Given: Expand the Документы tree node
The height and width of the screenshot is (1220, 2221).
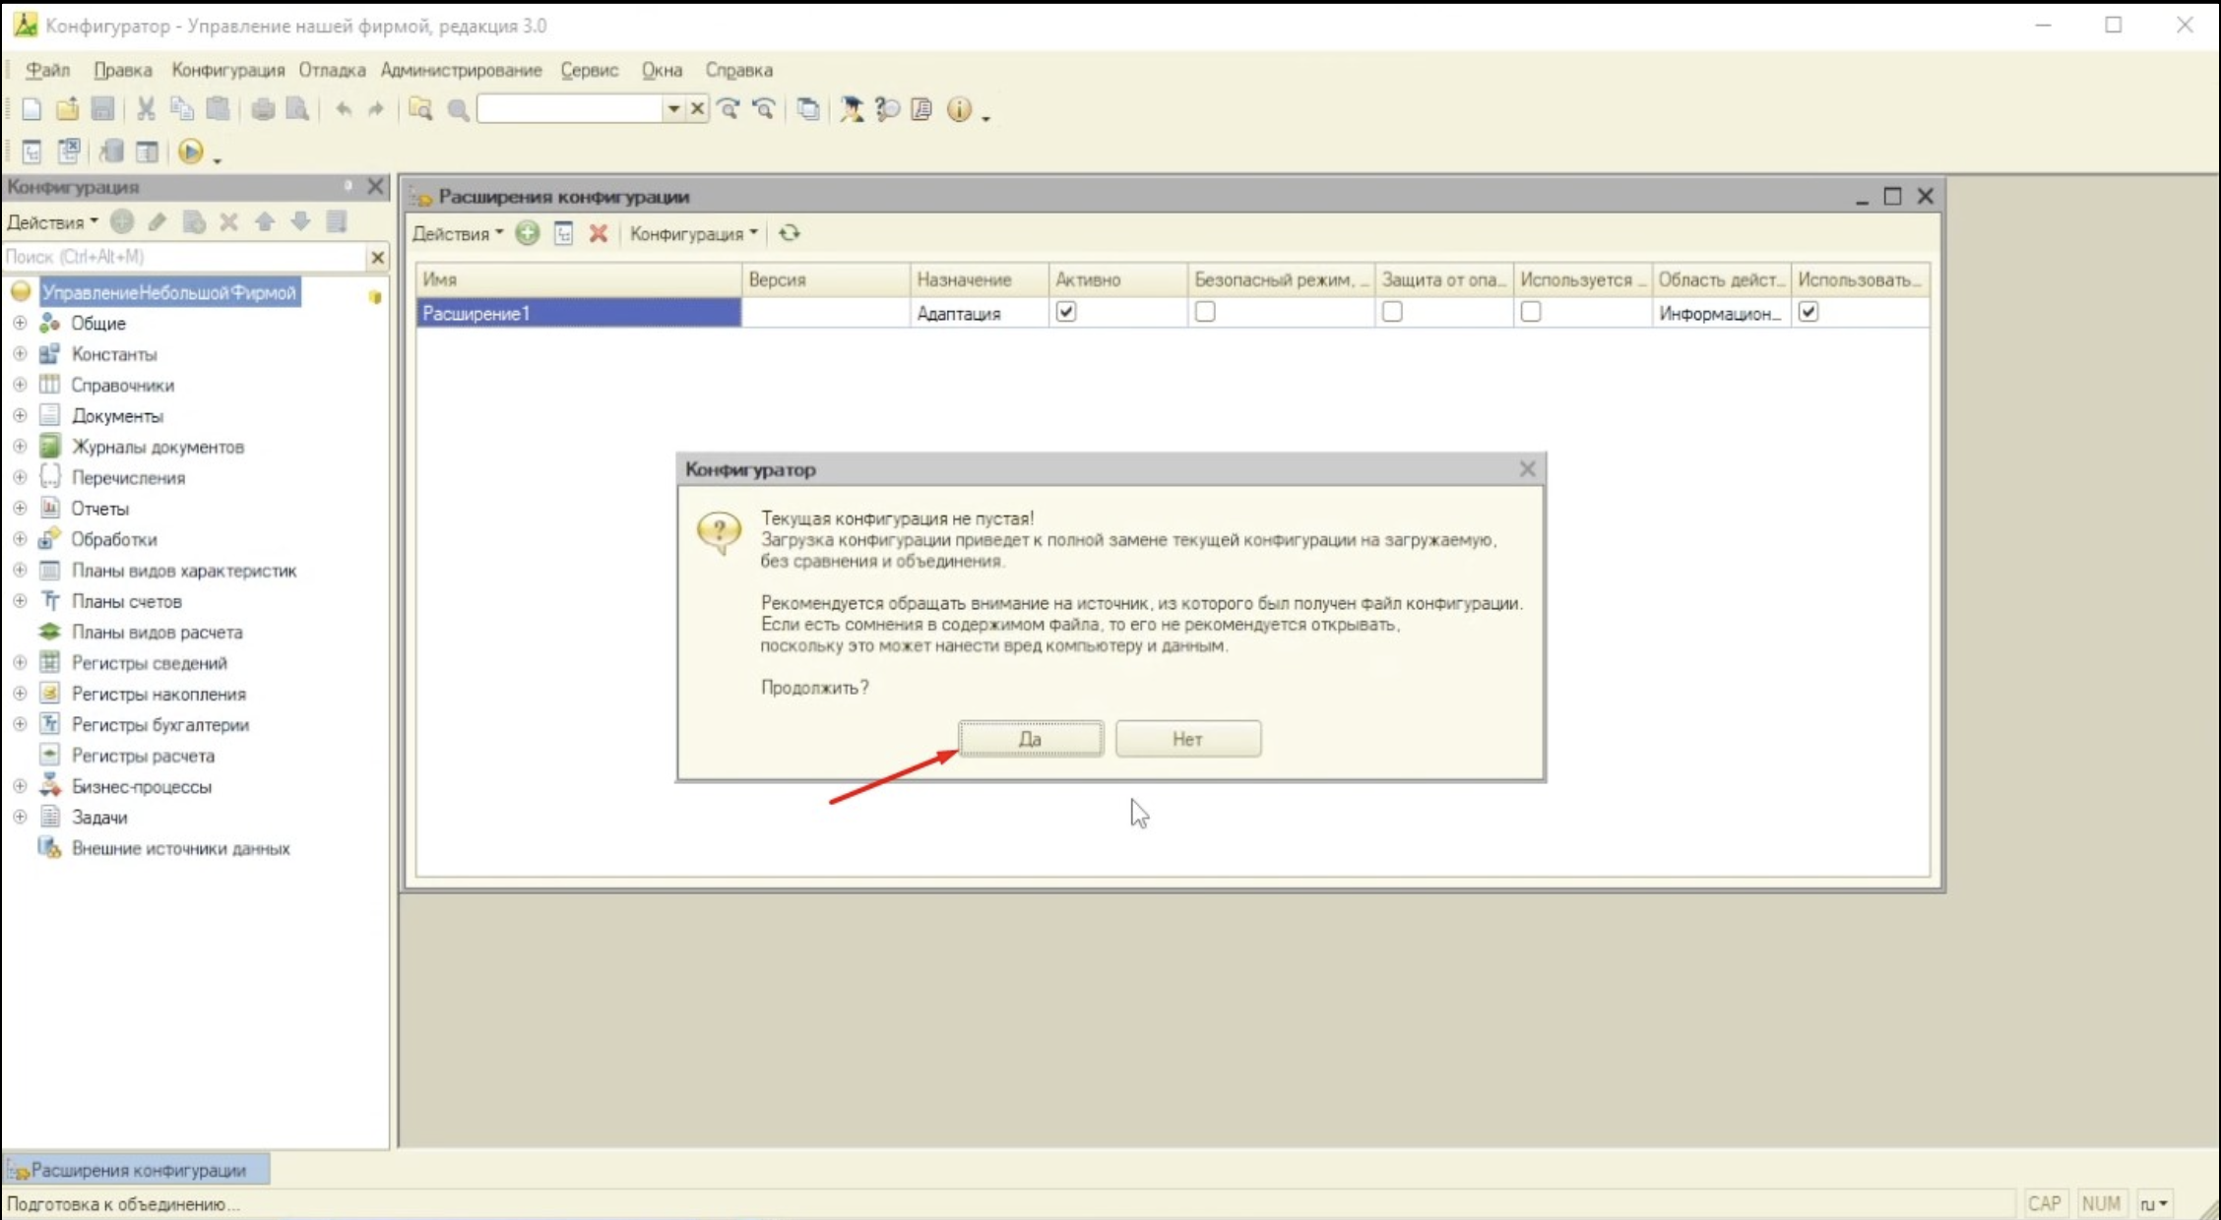Looking at the screenshot, I should [20, 415].
